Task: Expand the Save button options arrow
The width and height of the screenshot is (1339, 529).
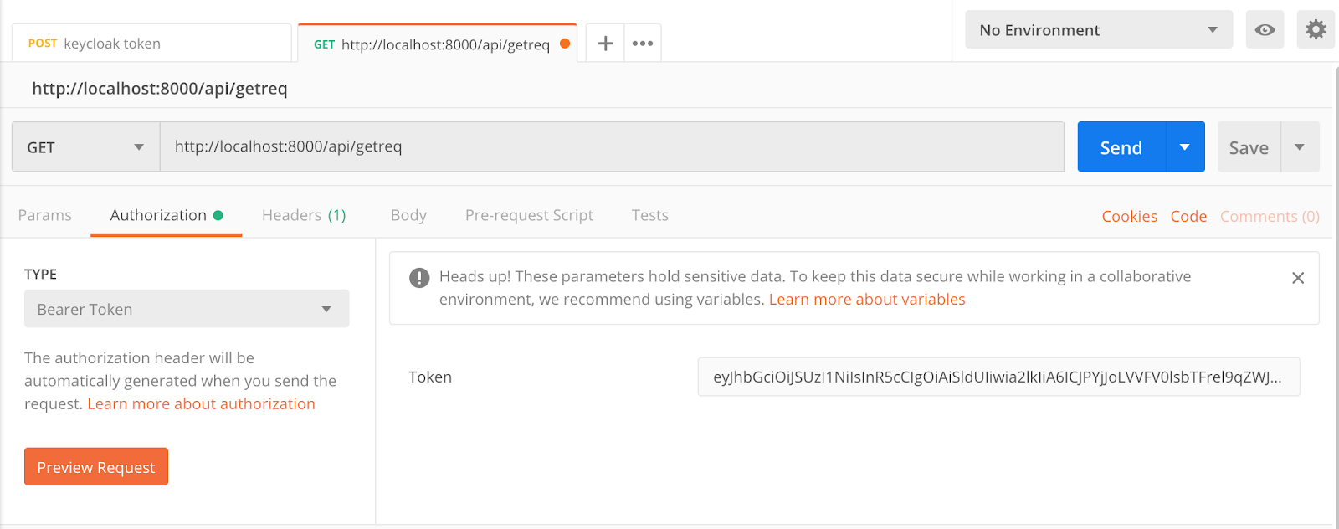Action: [1299, 146]
